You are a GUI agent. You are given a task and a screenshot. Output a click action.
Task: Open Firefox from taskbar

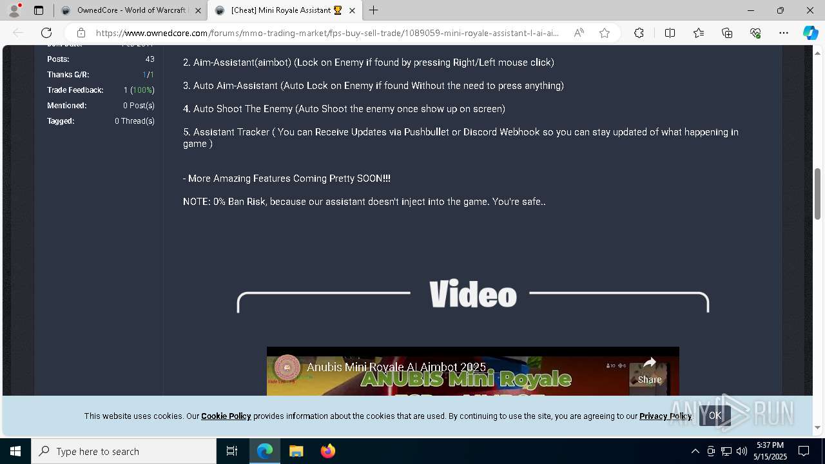[x=327, y=451]
